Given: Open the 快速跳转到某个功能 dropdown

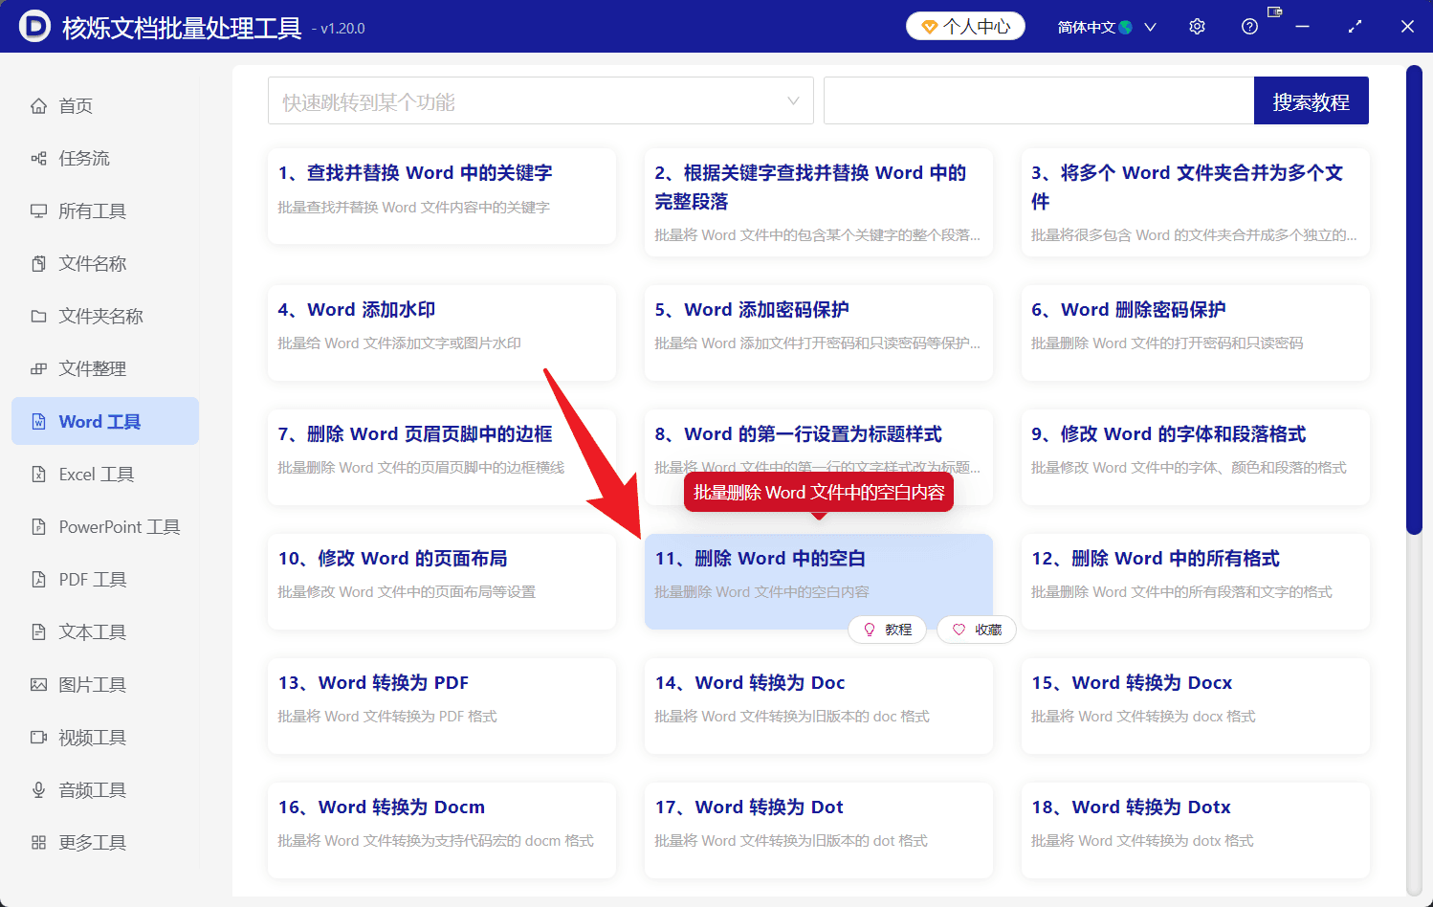Looking at the screenshot, I should pyautogui.click(x=540, y=100).
